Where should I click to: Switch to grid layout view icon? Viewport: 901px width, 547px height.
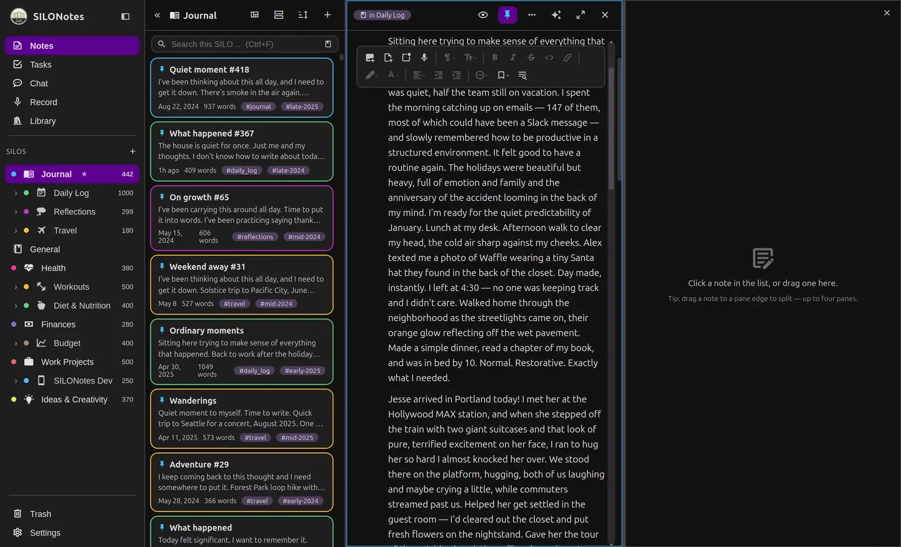255,15
